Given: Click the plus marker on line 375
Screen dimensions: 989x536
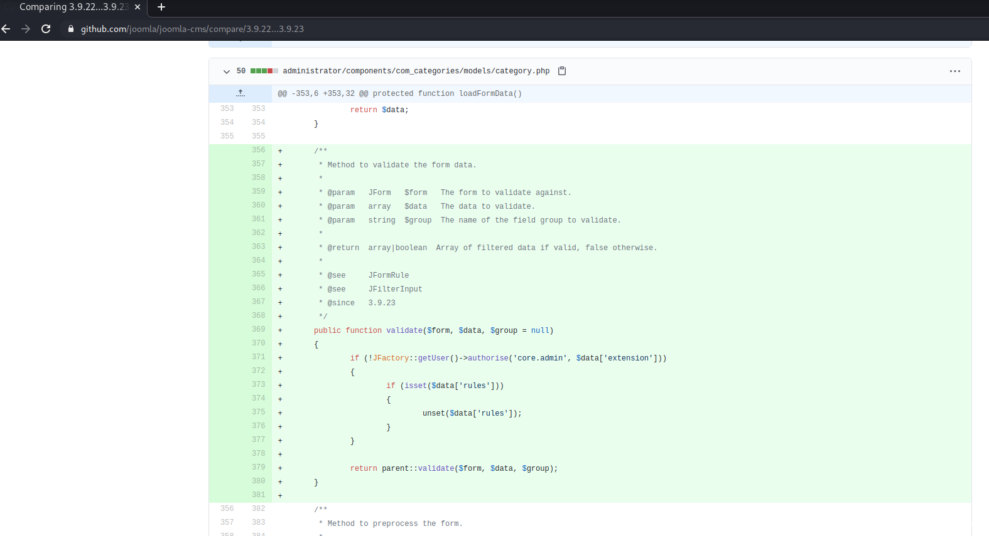Looking at the screenshot, I should point(280,413).
